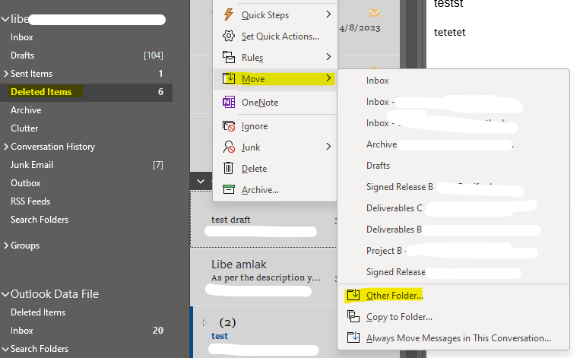Image resolution: width=583 pixels, height=358 pixels.
Task: Click the Always Move Messages icon
Action: 353,337
